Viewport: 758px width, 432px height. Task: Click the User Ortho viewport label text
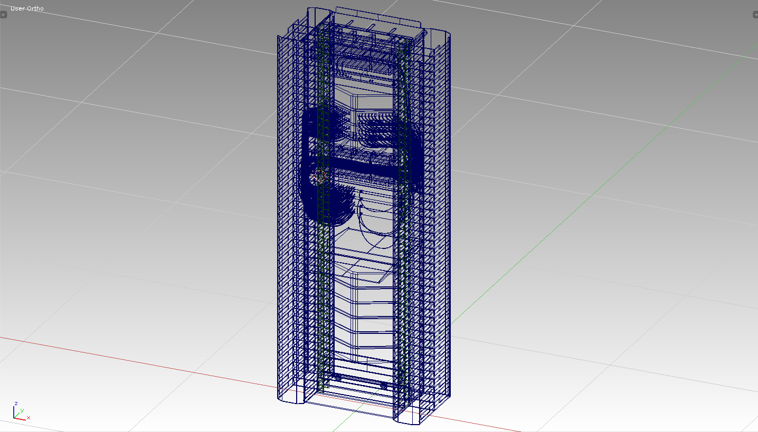pyautogui.click(x=26, y=8)
